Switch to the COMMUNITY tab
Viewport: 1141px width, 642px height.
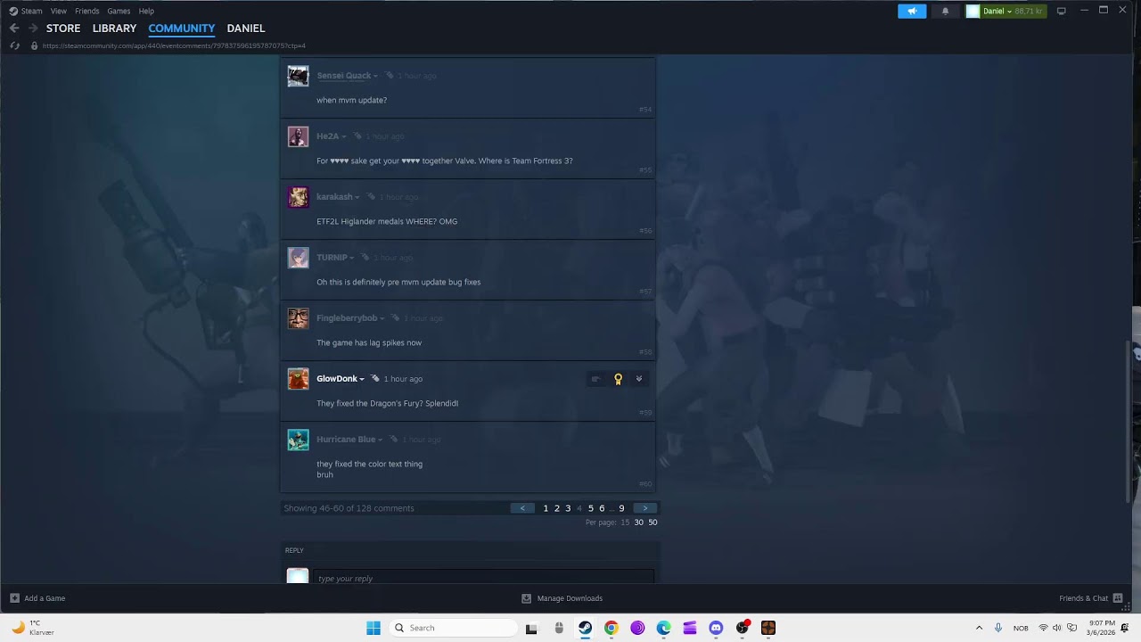182,29
